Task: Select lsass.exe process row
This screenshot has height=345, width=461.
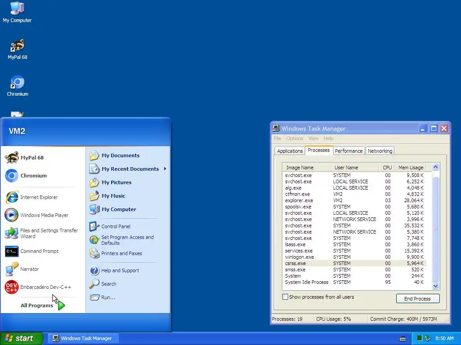Action: [355, 244]
